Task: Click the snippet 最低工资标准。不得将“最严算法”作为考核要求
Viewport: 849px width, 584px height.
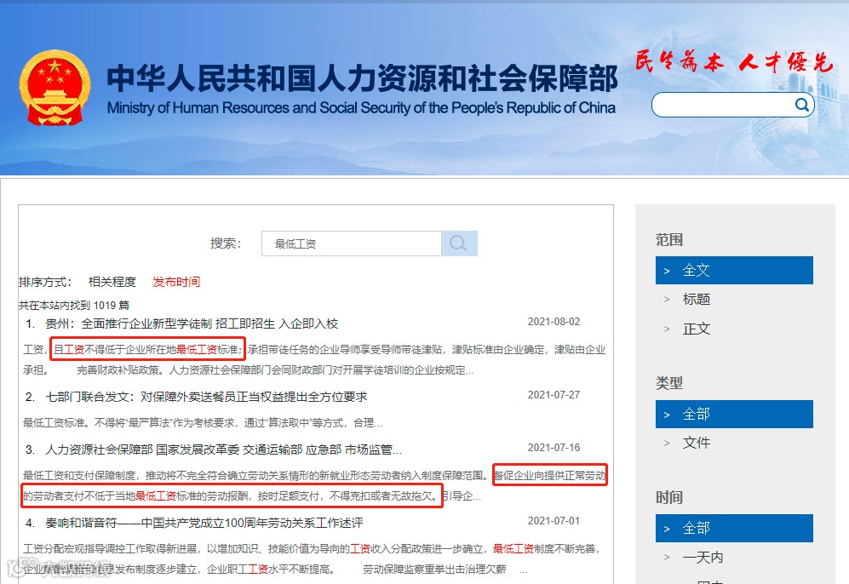Action: point(203,423)
